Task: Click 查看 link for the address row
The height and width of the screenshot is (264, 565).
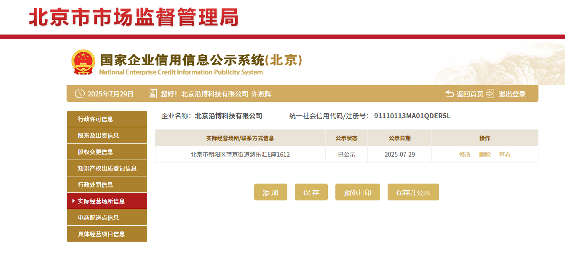Action: click(505, 155)
